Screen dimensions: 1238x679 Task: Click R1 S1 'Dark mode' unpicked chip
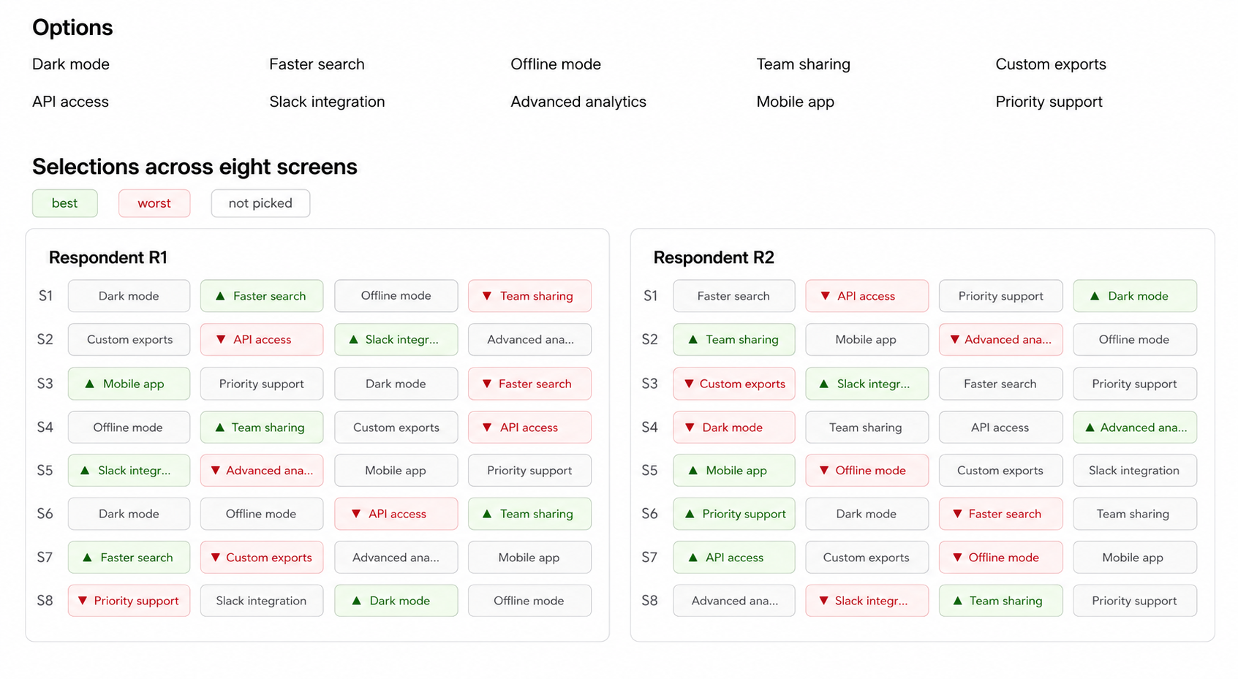129,296
